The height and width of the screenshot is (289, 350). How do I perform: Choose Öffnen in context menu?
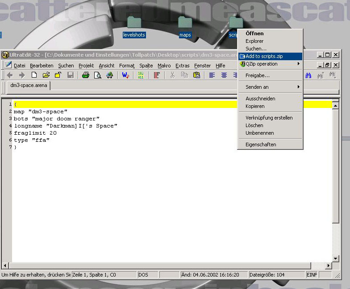[x=270, y=33]
